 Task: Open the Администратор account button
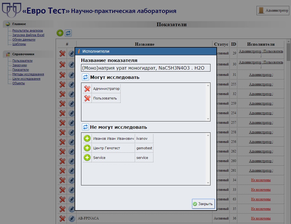pyautogui.click(x=273, y=10)
